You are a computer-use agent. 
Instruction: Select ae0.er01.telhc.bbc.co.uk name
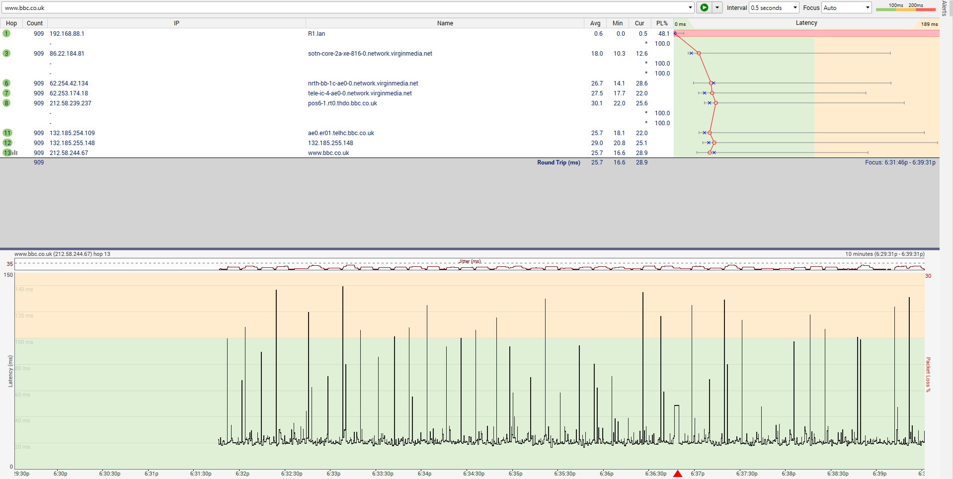pos(341,133)
